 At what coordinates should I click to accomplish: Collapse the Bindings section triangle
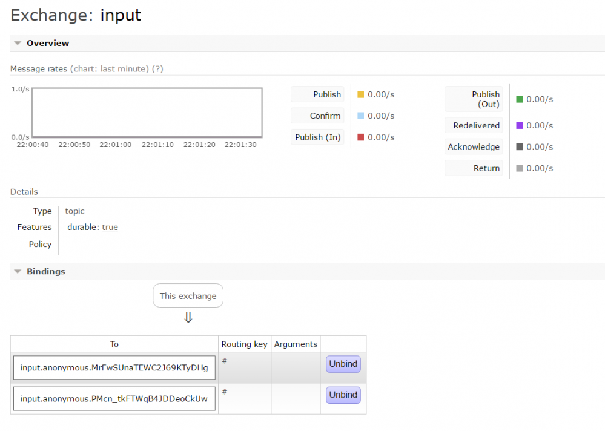[x=18, y=272]
